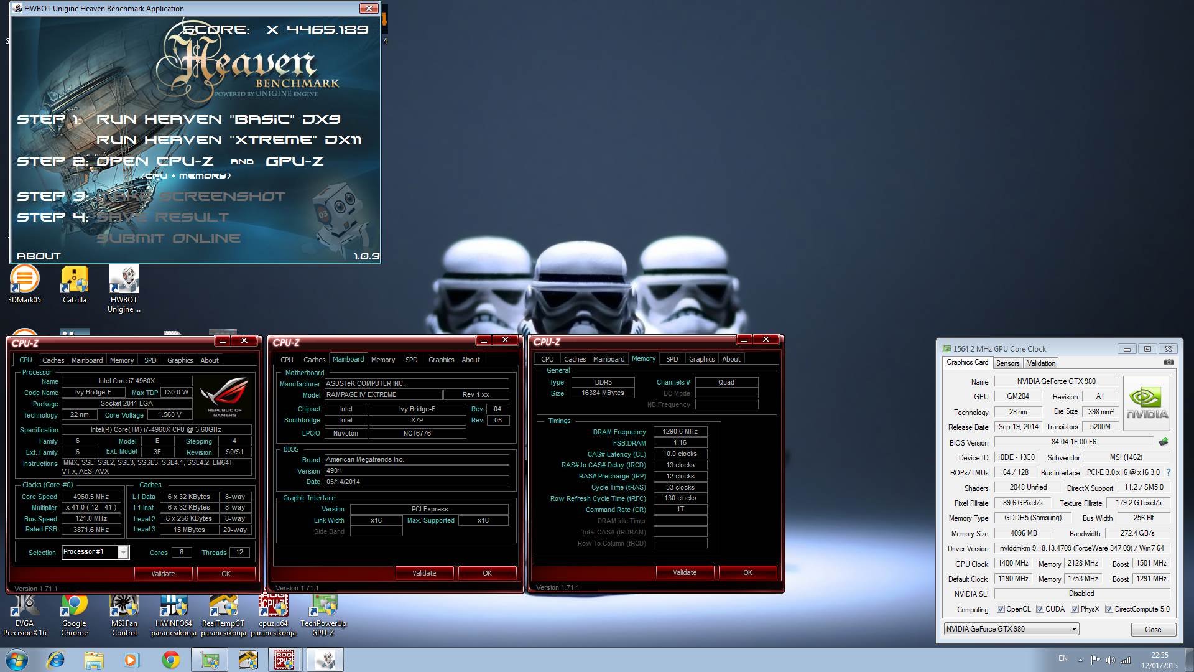Toggle the DirectCompute 5.0 checkbox
1194x672 pixels.
coord(1109,609)
